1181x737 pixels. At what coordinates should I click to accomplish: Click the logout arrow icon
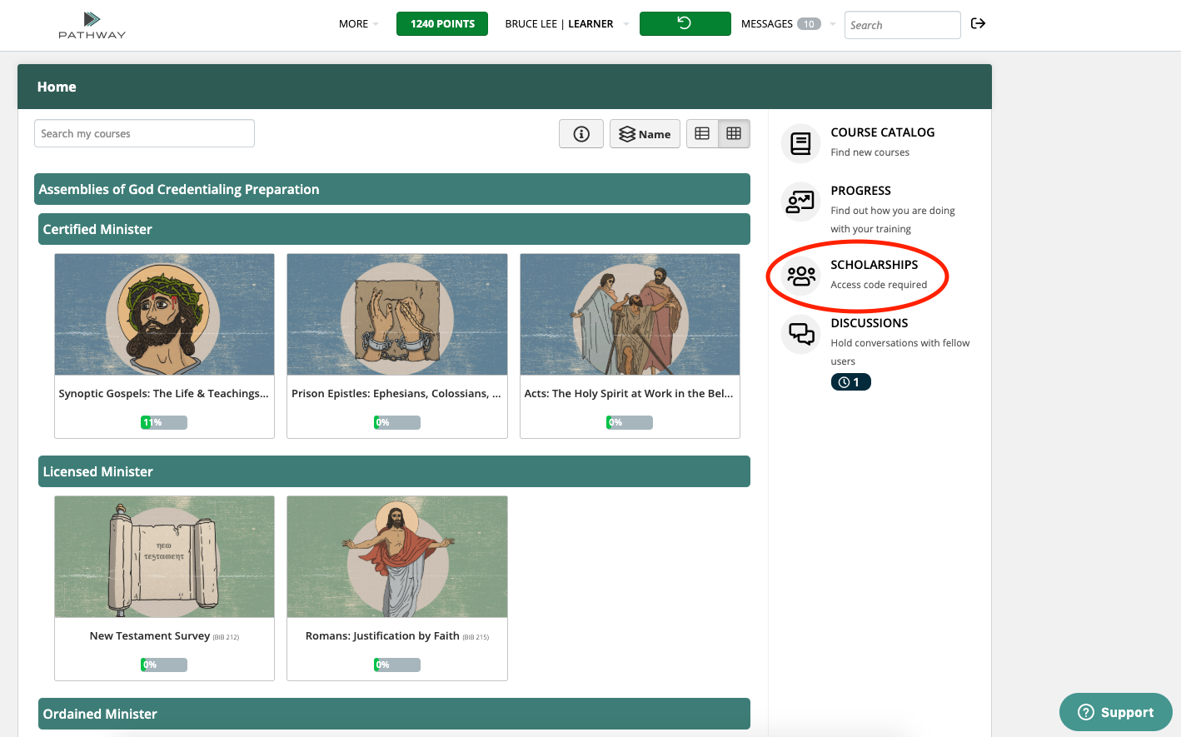978,23
